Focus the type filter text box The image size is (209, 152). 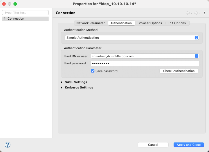coord(25,13)
